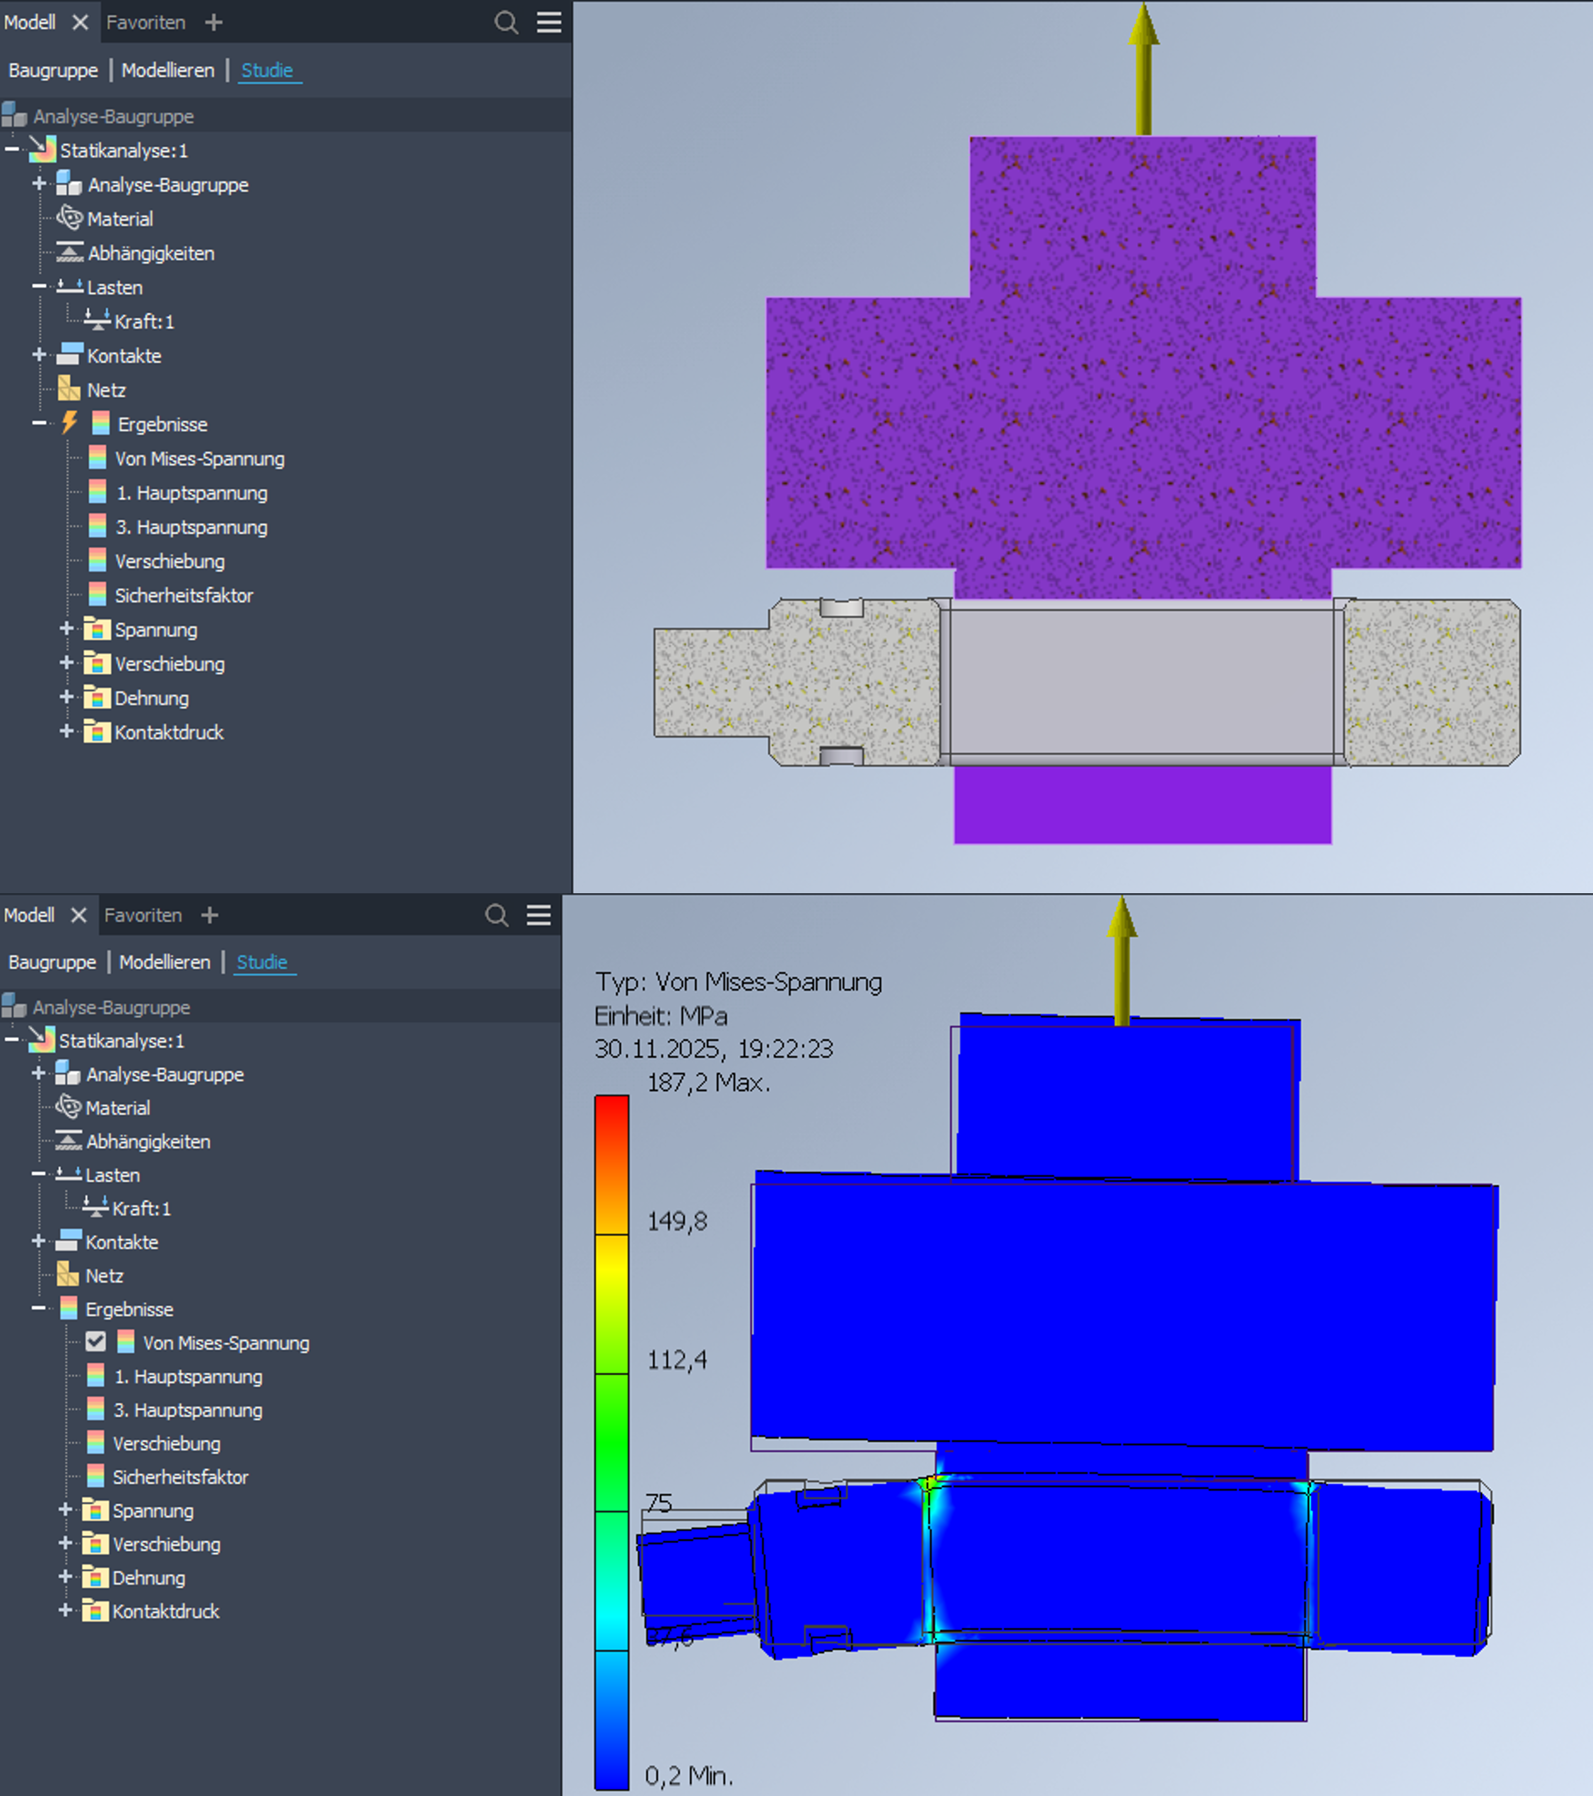The height and width of the screenshot is (1796, 1593).
Task: Click the Abhängigkeiten constraints icon in the lower panel
Action: (69, 1141)
